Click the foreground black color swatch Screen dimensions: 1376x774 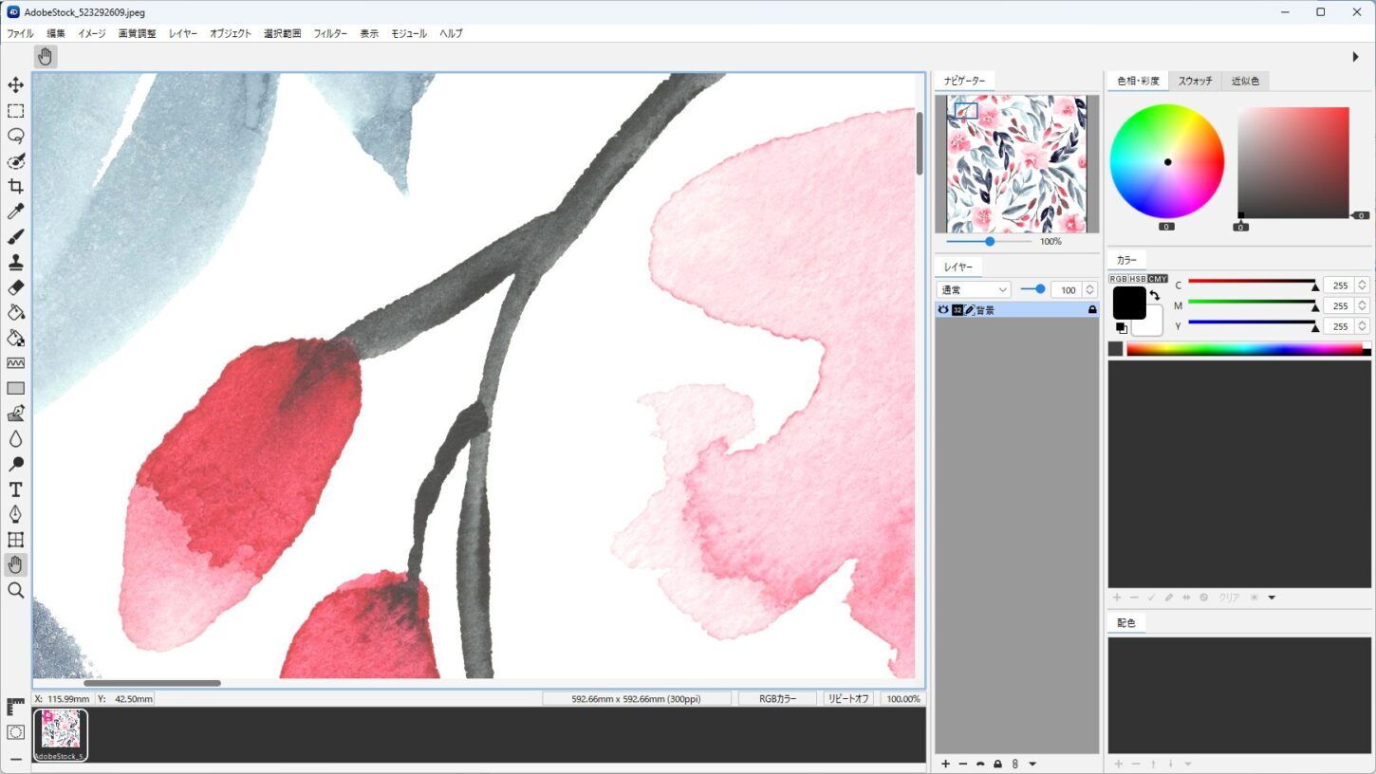pyautogui.click(x=1127, y=303)
